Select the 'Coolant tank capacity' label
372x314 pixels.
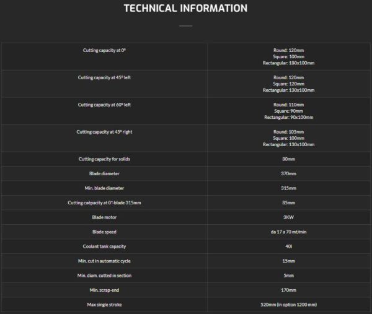click(x=104, y=246)
